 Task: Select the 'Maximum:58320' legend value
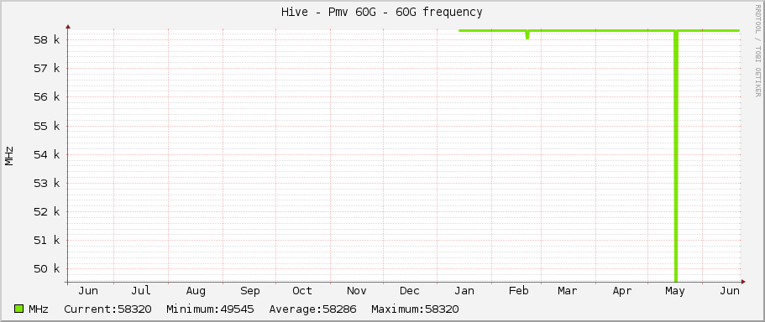[415, 309]
